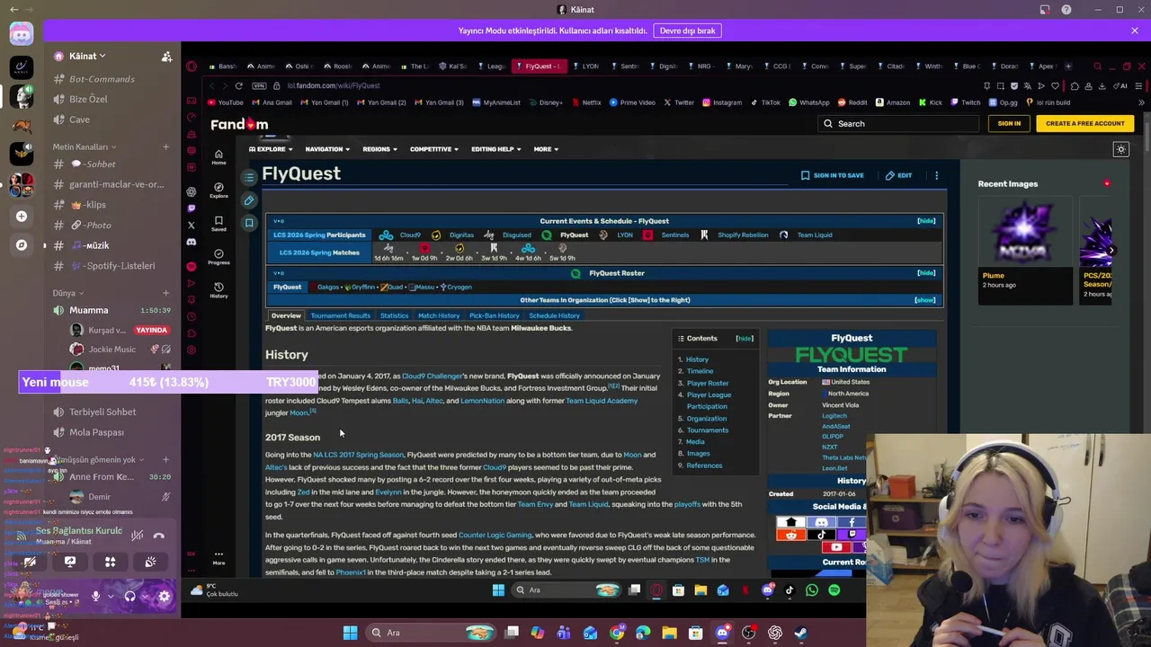
Task: Show other teams via [show] link
Action: [924, 300]
